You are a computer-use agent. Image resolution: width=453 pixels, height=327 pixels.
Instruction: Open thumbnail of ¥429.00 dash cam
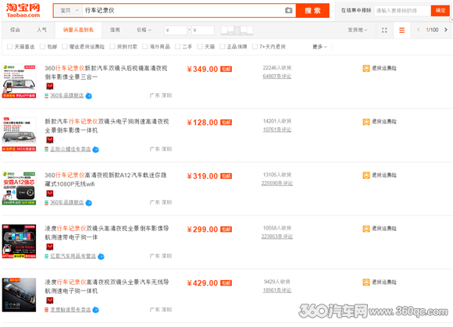(19, 295)
